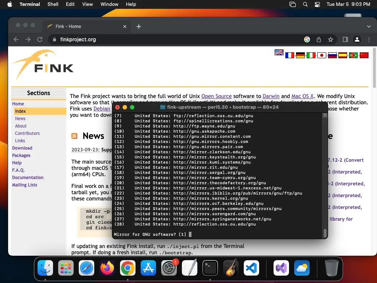
Task: Click the finkproject.org address bar
Action: point(176,39)
